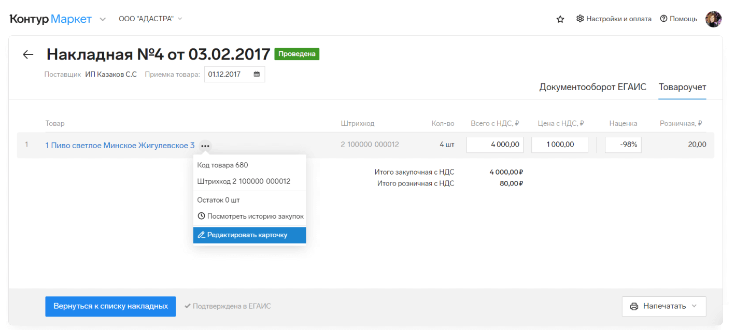Click the three-dots product options icon

click(x=205, y=146)
